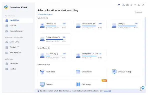Click the Windows Backup label
Screen dimensions: 148x95
click(x=124, y=72)
